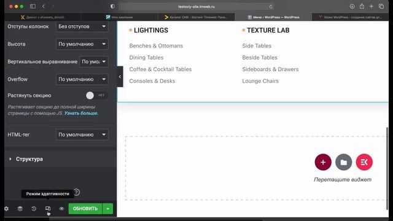Click the page vertical scrollbar
Viewport: 393px width, 221px height.
[x=387, y=168]
